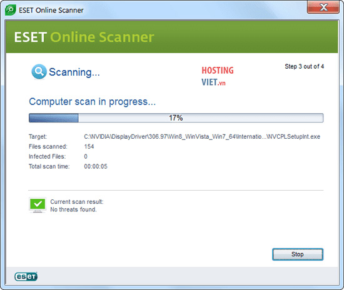Screen dimensions: 344x290
Task: Click the 'Target:' label
Action: pos(38,136)
